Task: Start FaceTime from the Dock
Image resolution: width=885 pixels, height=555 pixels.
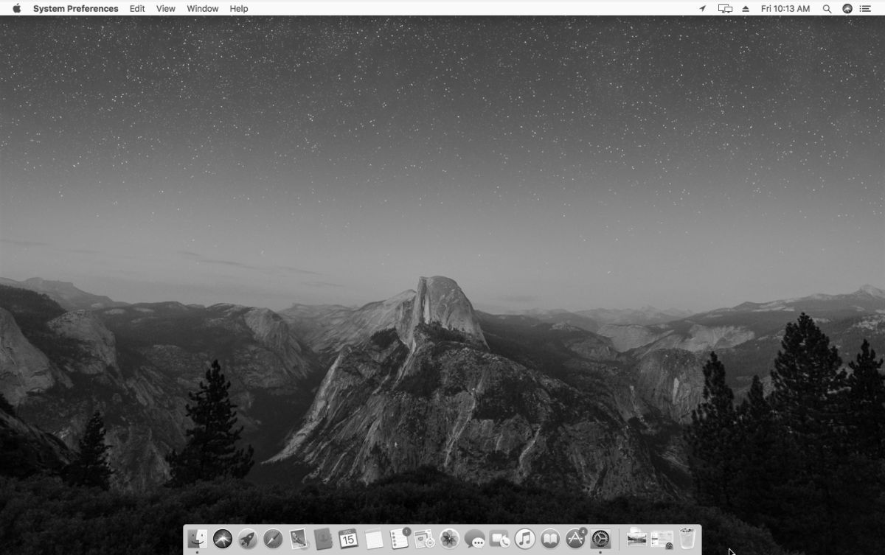Action: [x=499, y=539]
